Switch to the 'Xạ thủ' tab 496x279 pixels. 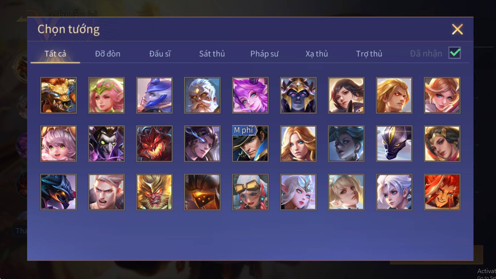[317, 54]
